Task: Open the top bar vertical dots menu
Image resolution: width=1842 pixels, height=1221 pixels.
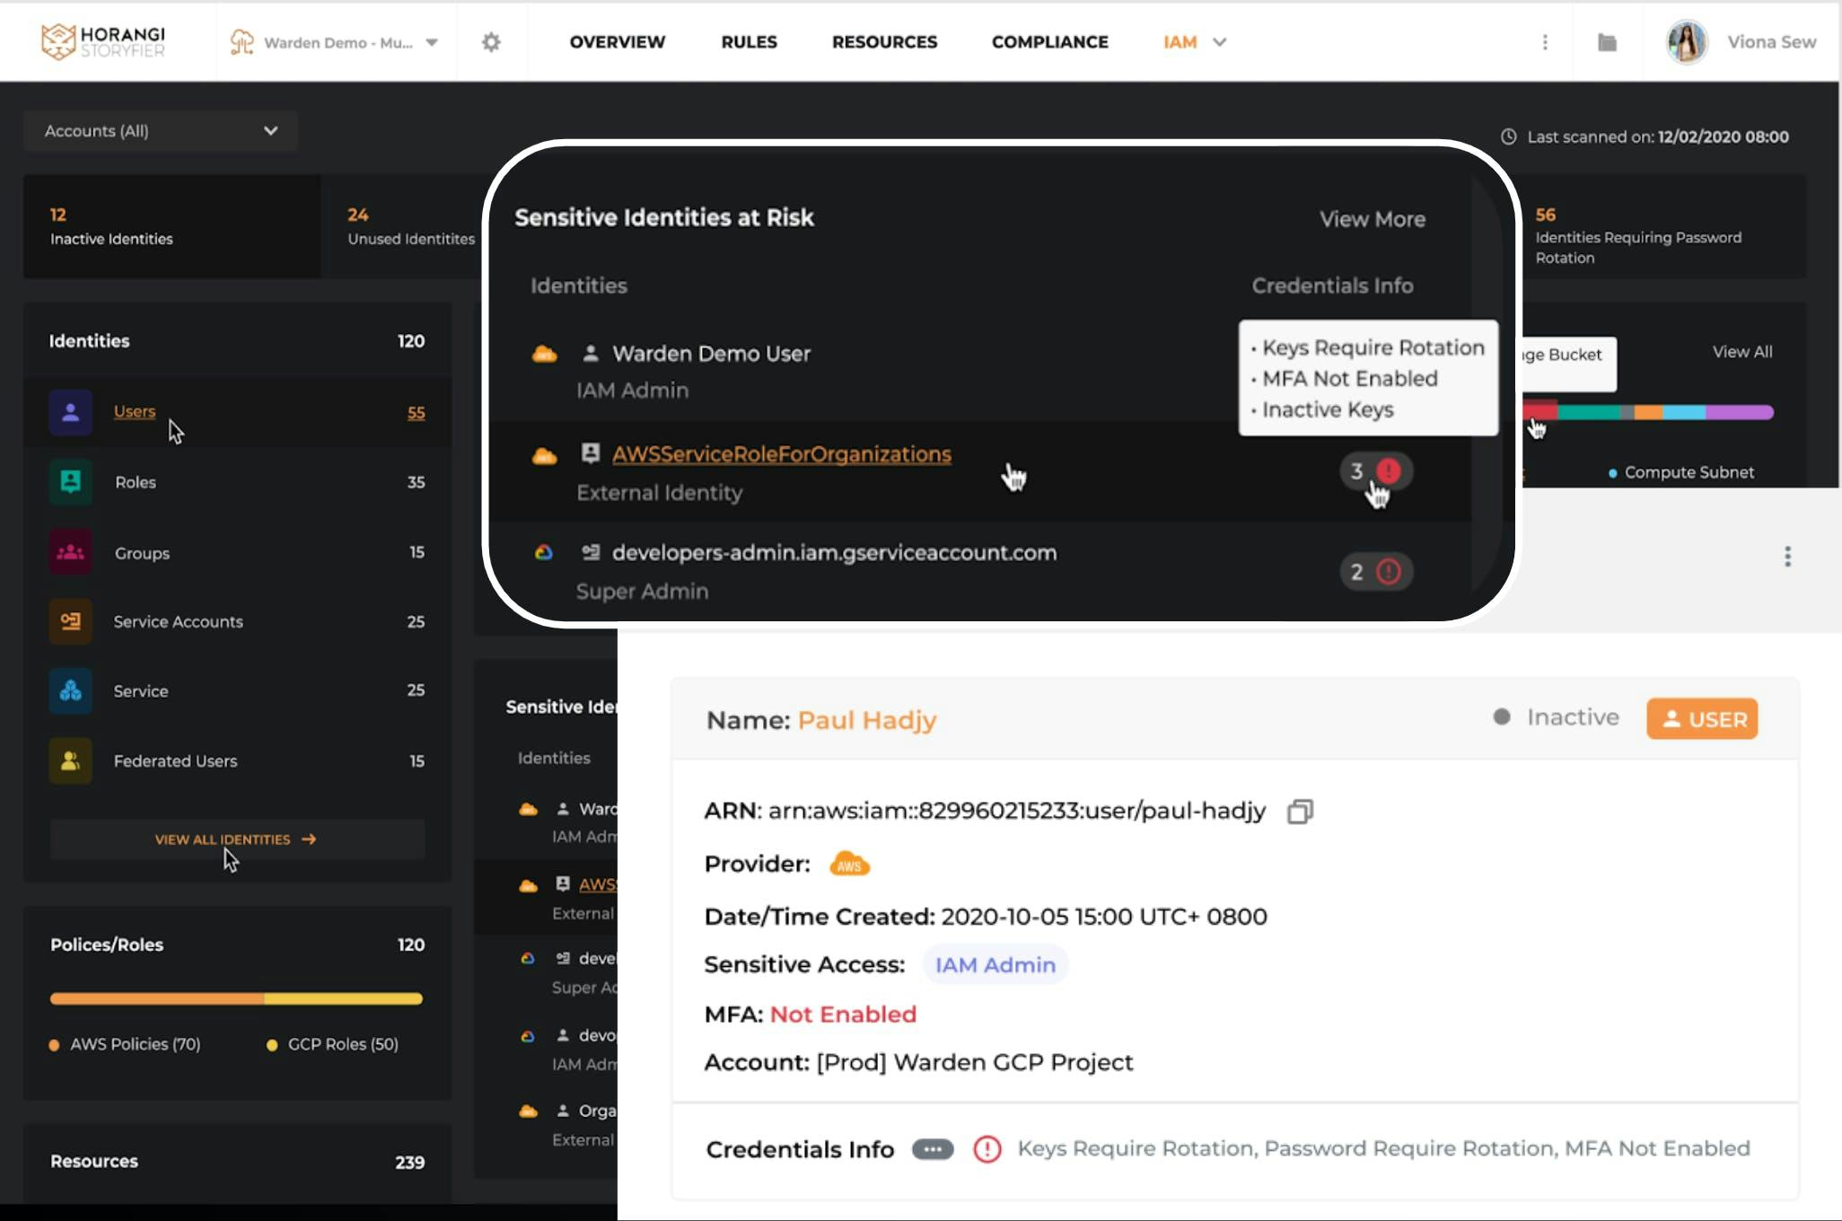Action: [1545, 42]
